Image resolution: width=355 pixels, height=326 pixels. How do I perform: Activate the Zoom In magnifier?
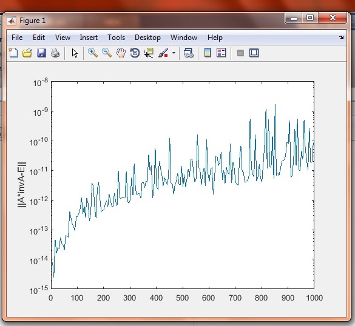[93, 53]
